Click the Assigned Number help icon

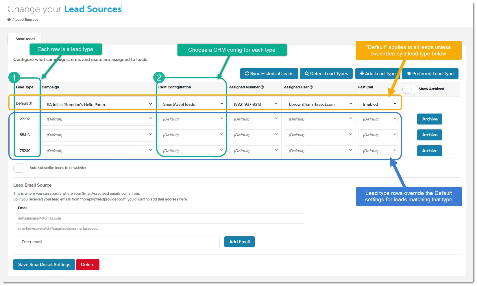pos(262,87)
